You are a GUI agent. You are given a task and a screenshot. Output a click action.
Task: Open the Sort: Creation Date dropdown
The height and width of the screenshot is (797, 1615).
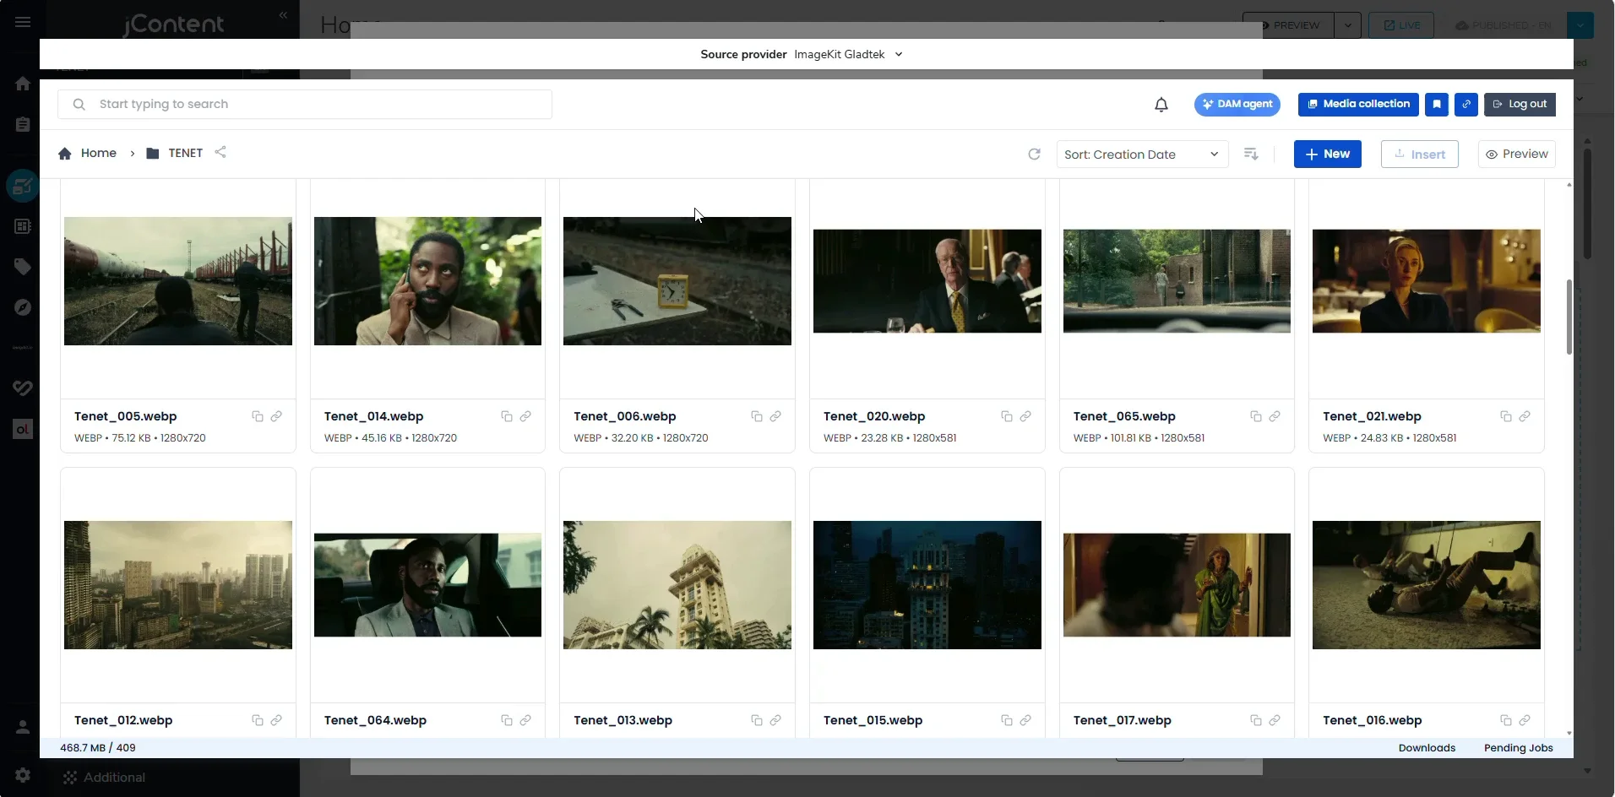[1142, 155]
